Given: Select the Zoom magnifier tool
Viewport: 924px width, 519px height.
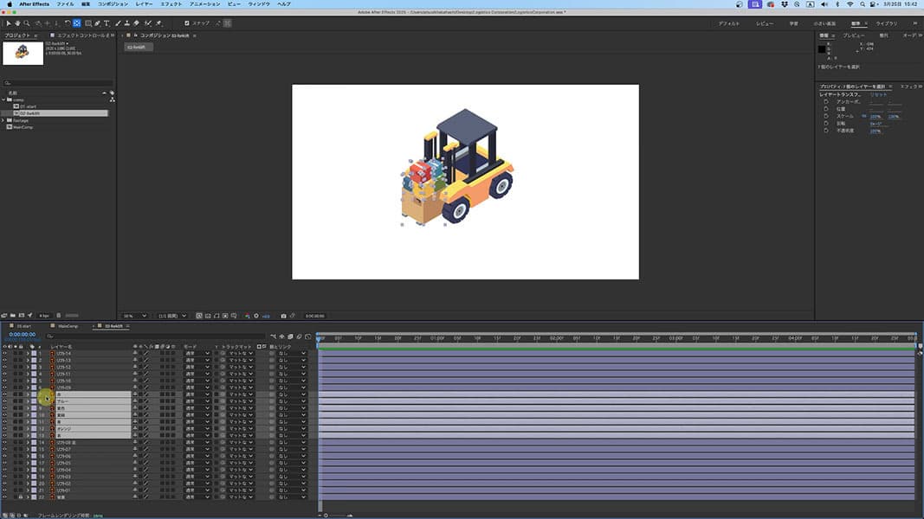Looking at the screenshot, I should tap(27, 23).
